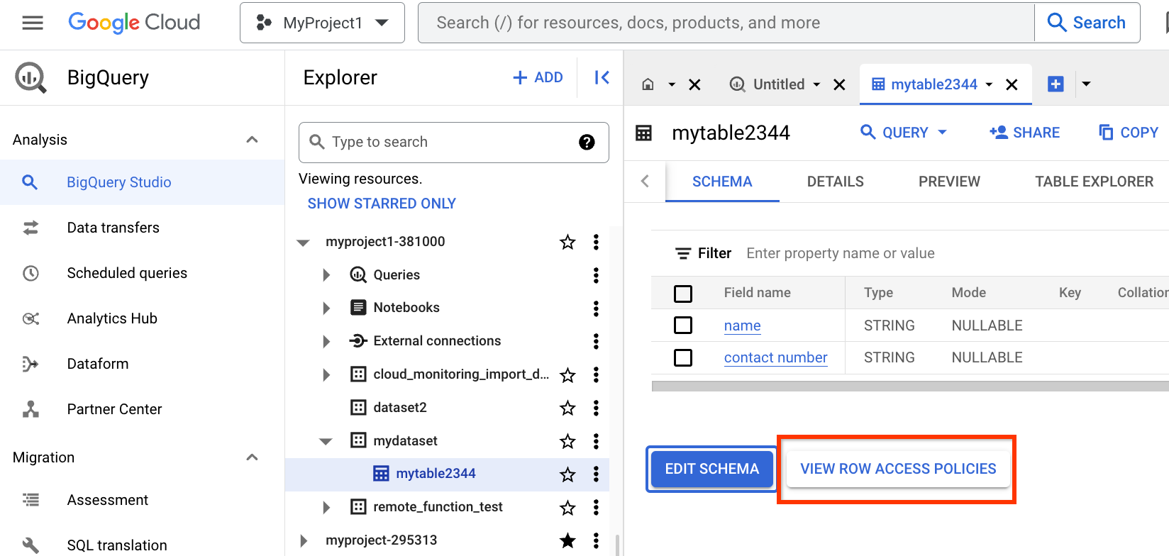1169x556 pixels.
Task: Switch to the PREVIEW tab
Action: coord(949,182)
